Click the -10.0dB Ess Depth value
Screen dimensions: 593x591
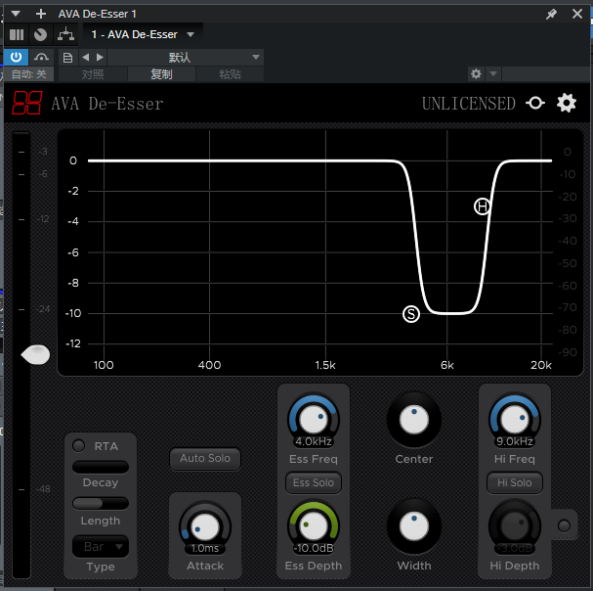pyautogui.click(x=314, y=548)
